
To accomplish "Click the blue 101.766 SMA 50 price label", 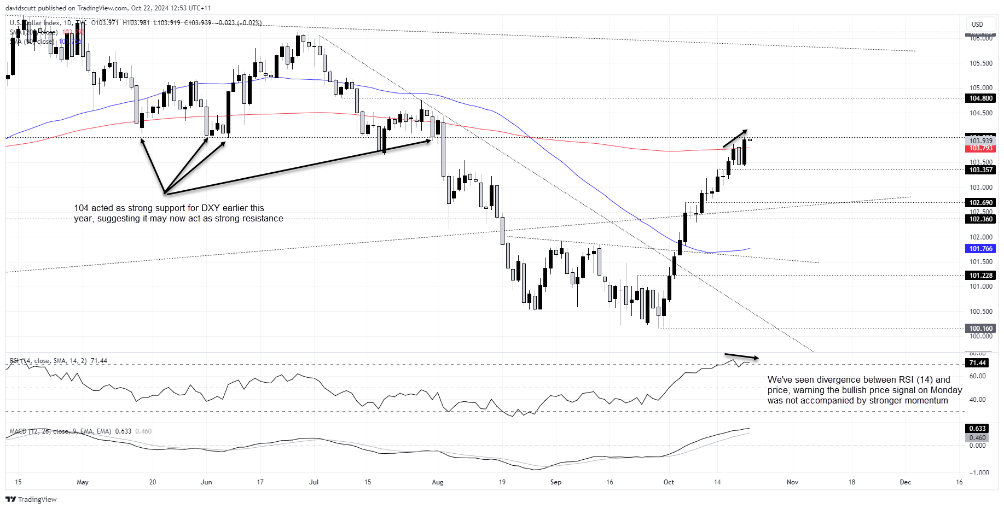I will (980, 249).
